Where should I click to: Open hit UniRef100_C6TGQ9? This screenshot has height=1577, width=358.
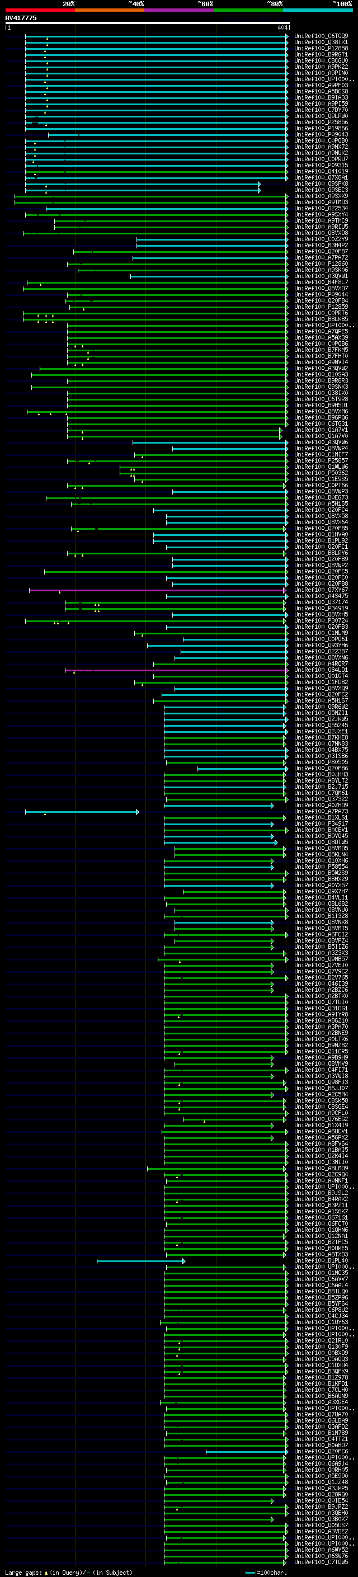pos(321,36)
